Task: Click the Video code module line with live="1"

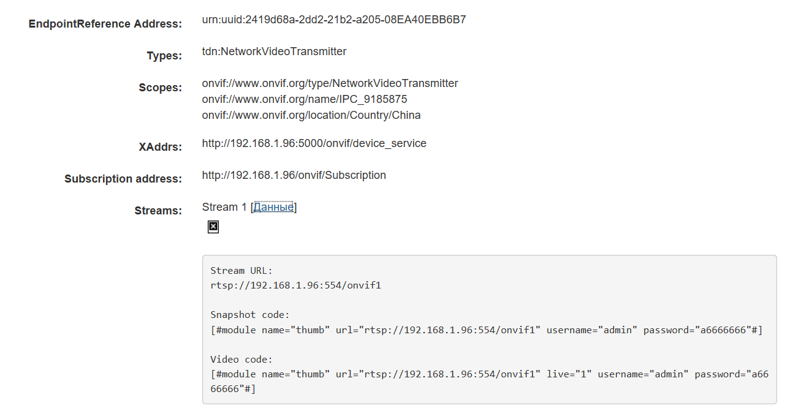Action: (489, 374)
